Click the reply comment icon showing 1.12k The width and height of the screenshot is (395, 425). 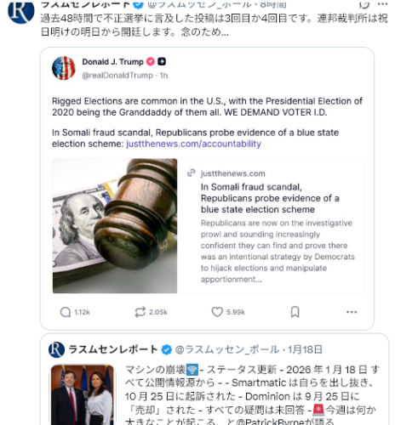pyautogui.click(x=66, y=312)
